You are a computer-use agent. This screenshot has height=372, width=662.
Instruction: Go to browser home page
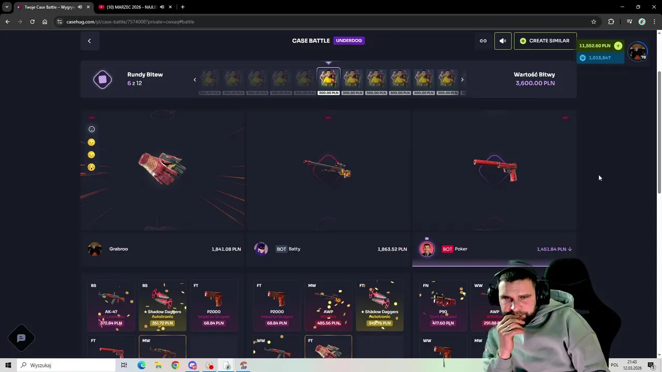(44, 22)
